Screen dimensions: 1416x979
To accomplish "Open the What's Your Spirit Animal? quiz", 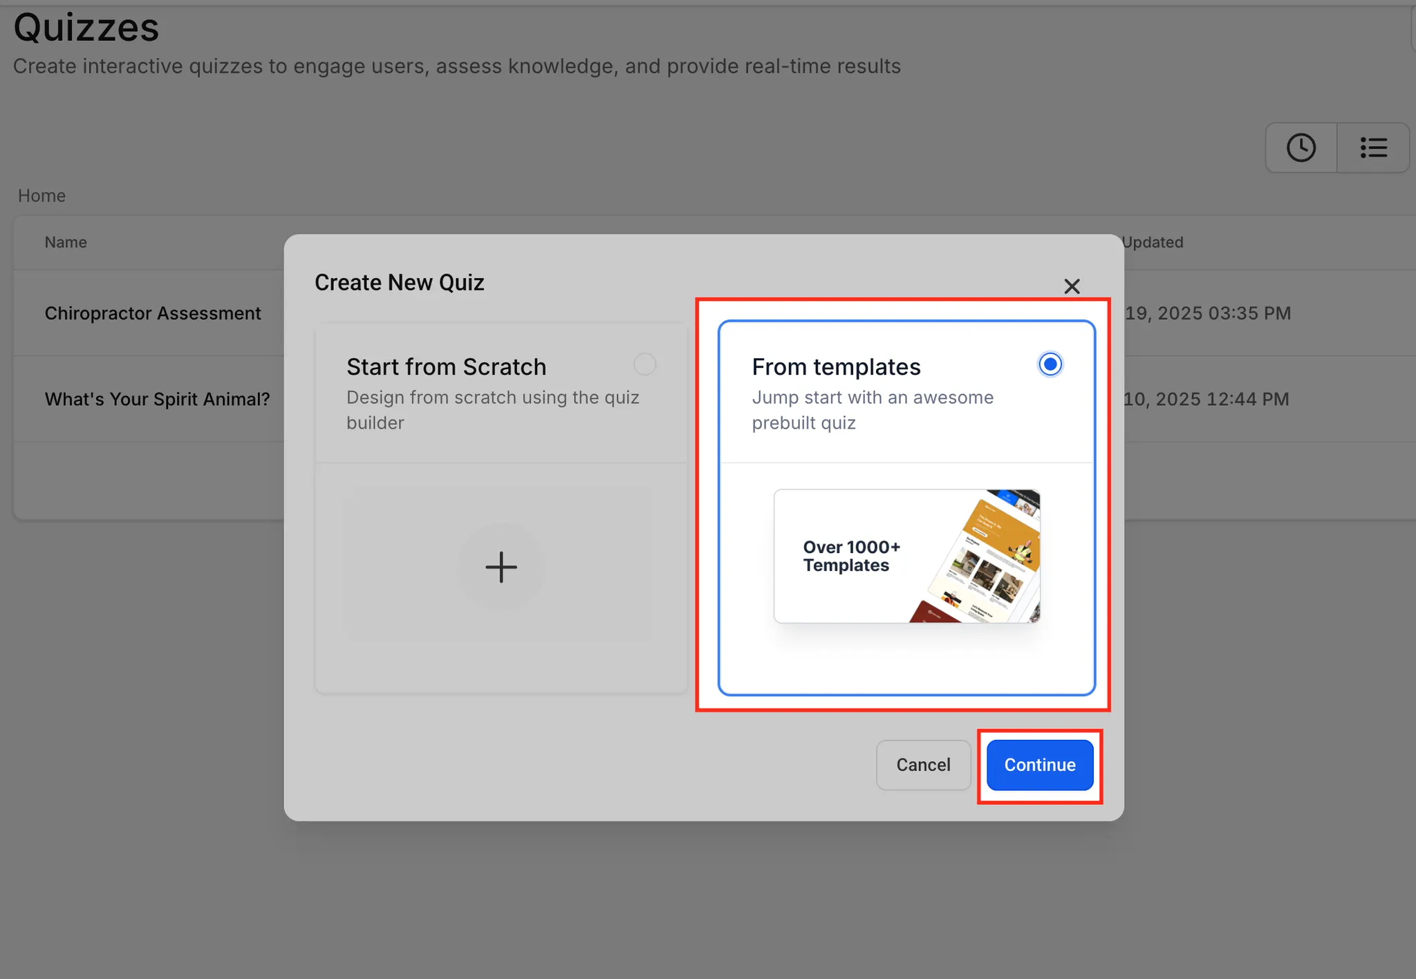I will point(157,399).
